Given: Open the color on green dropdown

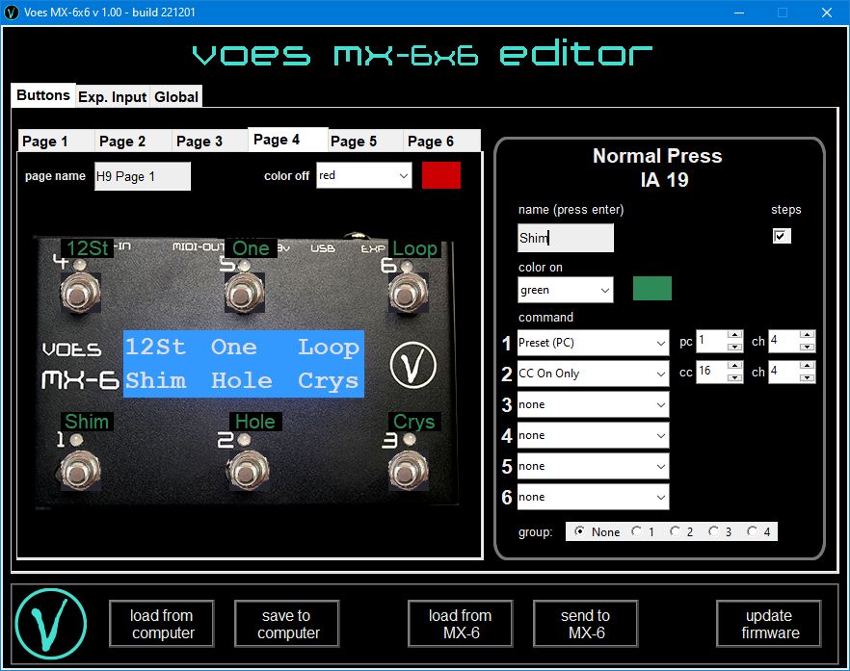Looking at the screenshot, I should point(565,290).
